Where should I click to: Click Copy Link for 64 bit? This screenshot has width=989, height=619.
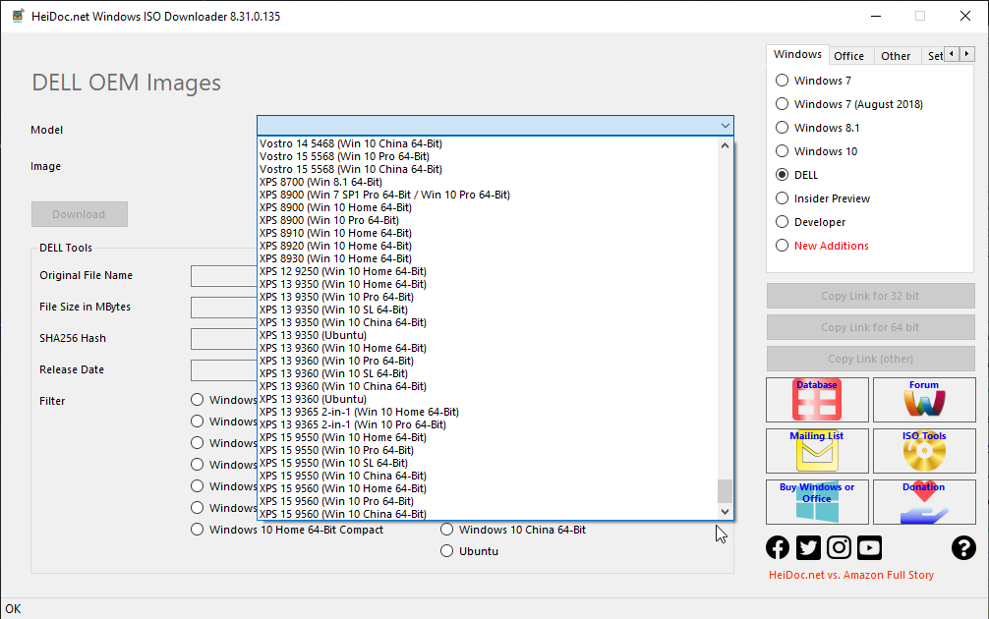(x=870, y=327)
